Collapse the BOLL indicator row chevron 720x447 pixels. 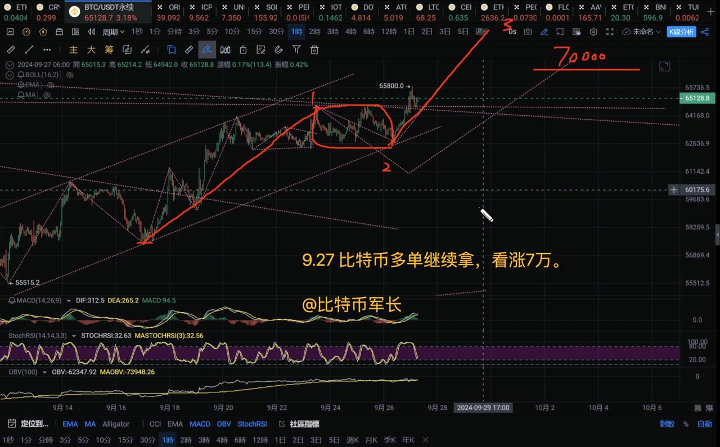point(10,75)
